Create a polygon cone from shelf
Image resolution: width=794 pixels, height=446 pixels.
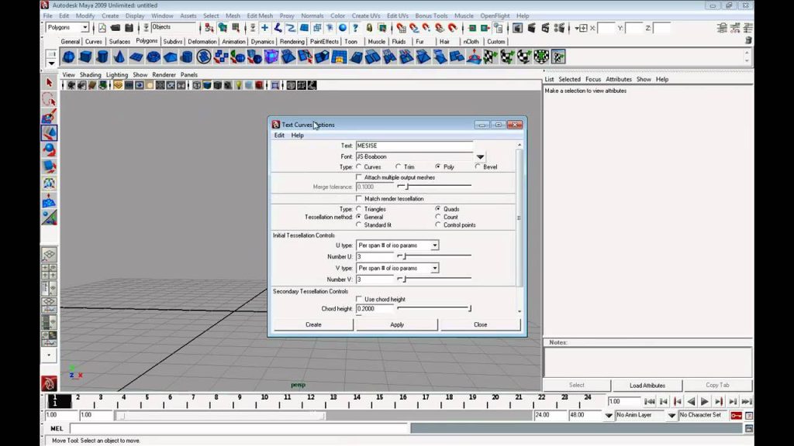(119, 57)
